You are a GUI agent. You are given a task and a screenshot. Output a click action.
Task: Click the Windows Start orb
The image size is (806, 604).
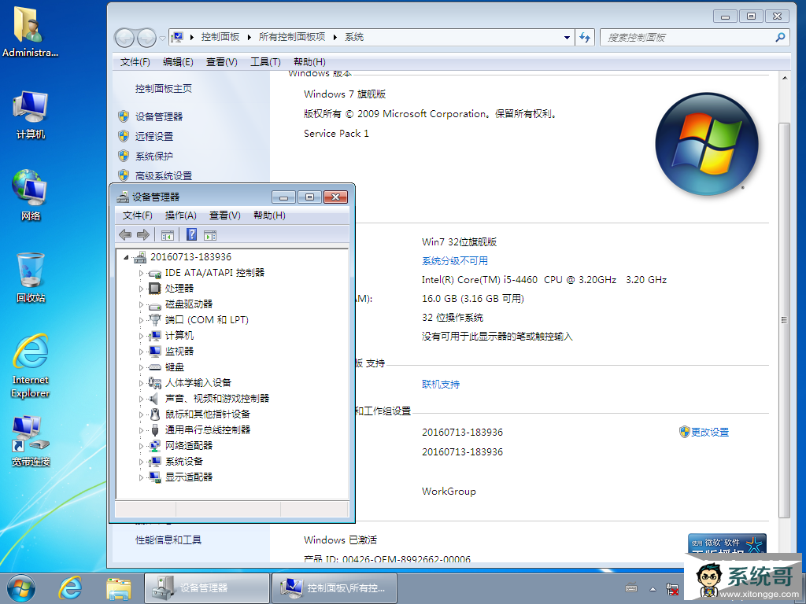(21, 588)
